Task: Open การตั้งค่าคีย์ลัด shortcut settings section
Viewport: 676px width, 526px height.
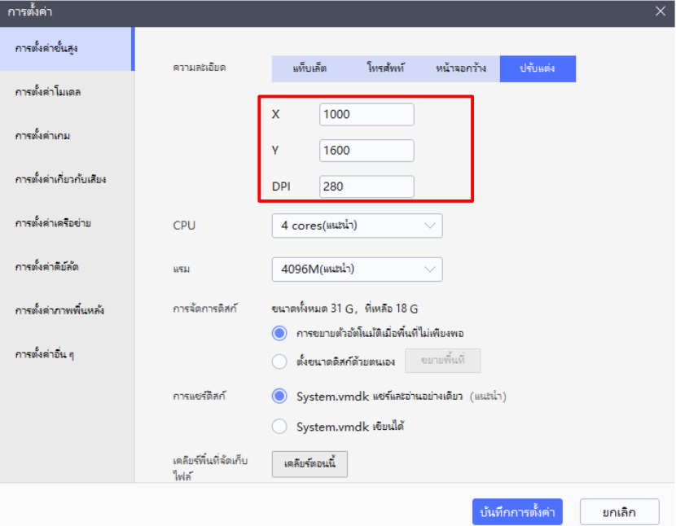Action: [68, 267]
